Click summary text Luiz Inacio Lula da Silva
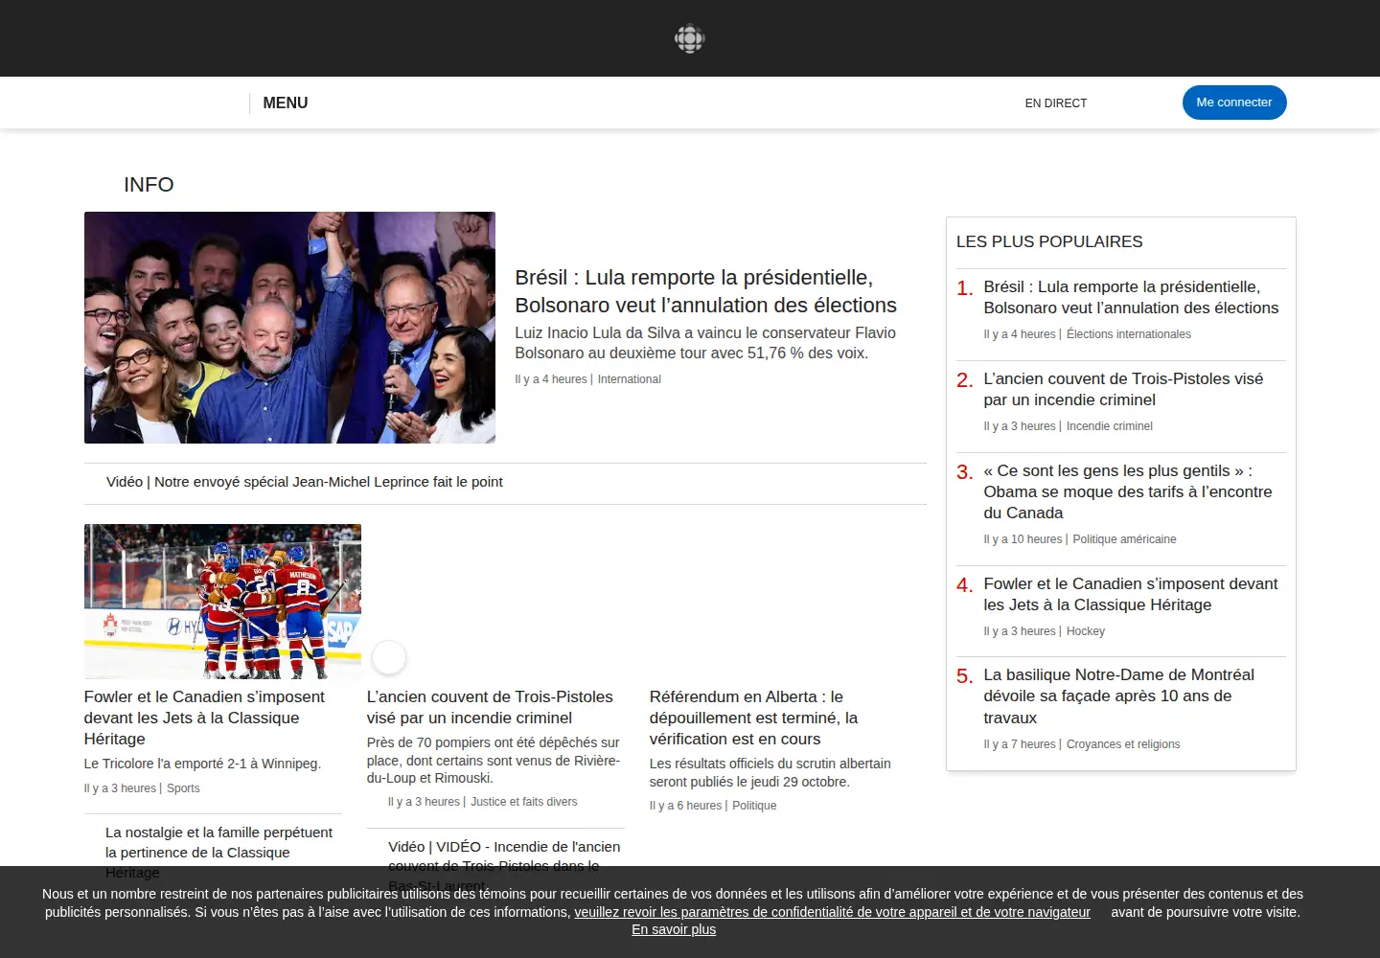The image size is (1380, 958). tap(705, 343)
